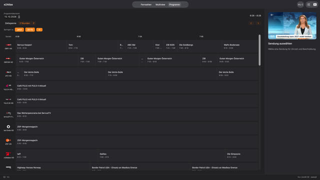320x180 pixels.
Task: Switch to the Multiview tab
Action: point(160,4)
